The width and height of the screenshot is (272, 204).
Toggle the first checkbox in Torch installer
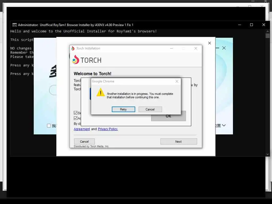[x=75, y=113]
